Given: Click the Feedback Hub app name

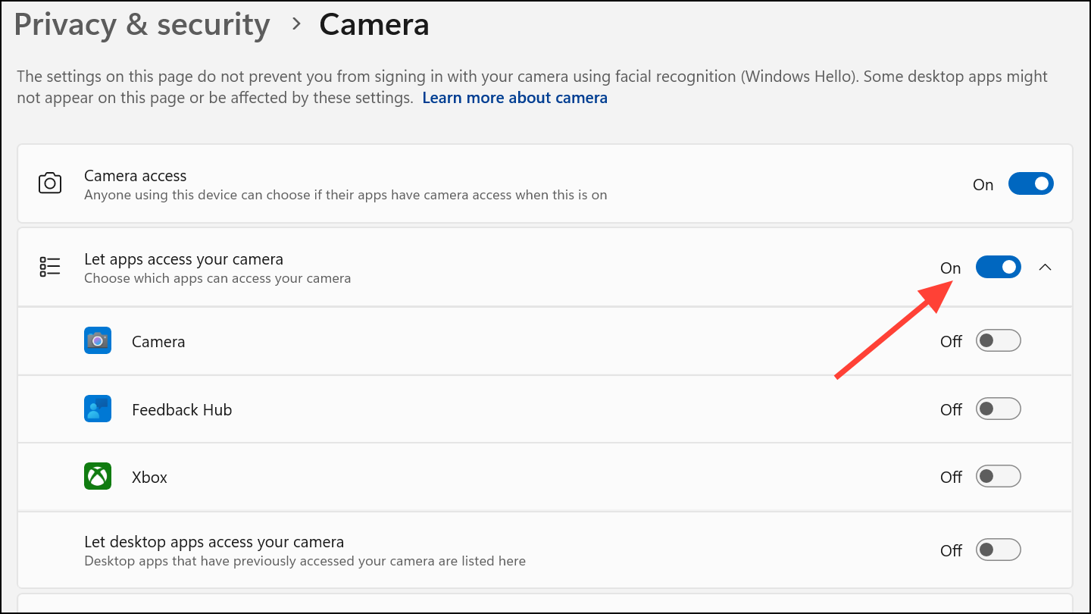Looking at the screenshot, I should click(182, 409).
